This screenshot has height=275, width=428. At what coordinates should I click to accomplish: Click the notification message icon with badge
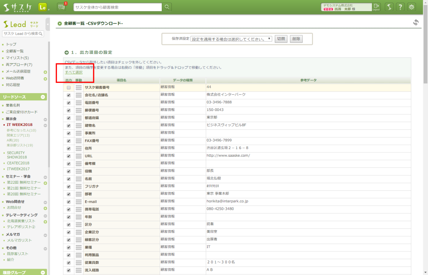61,7
